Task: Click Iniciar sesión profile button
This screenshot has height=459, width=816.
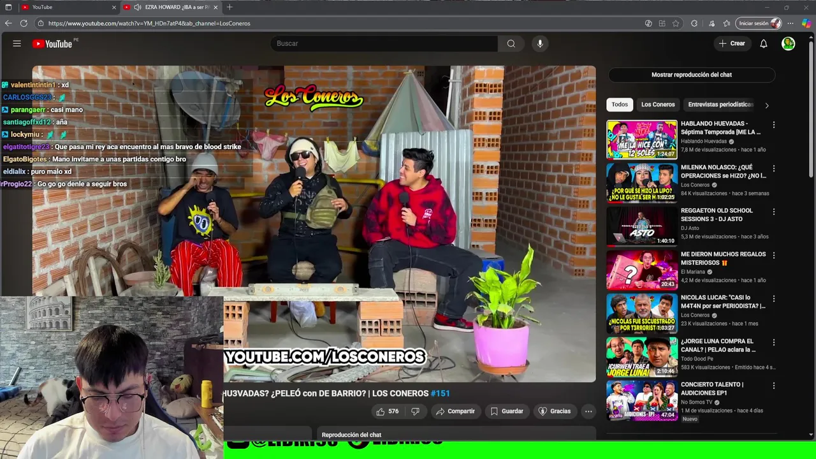Action: pos(759,23)
